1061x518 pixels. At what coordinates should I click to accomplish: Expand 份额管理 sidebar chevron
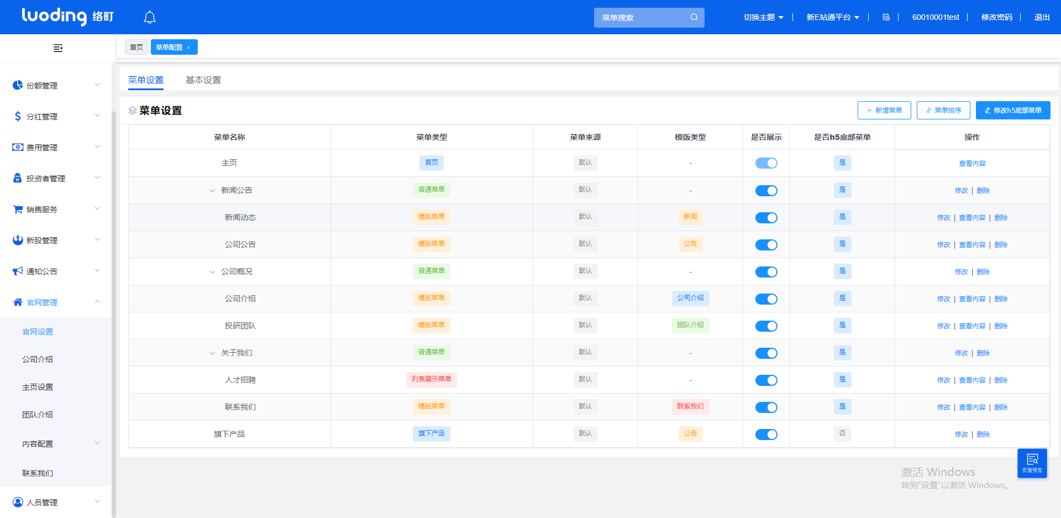tap(97, 85)
